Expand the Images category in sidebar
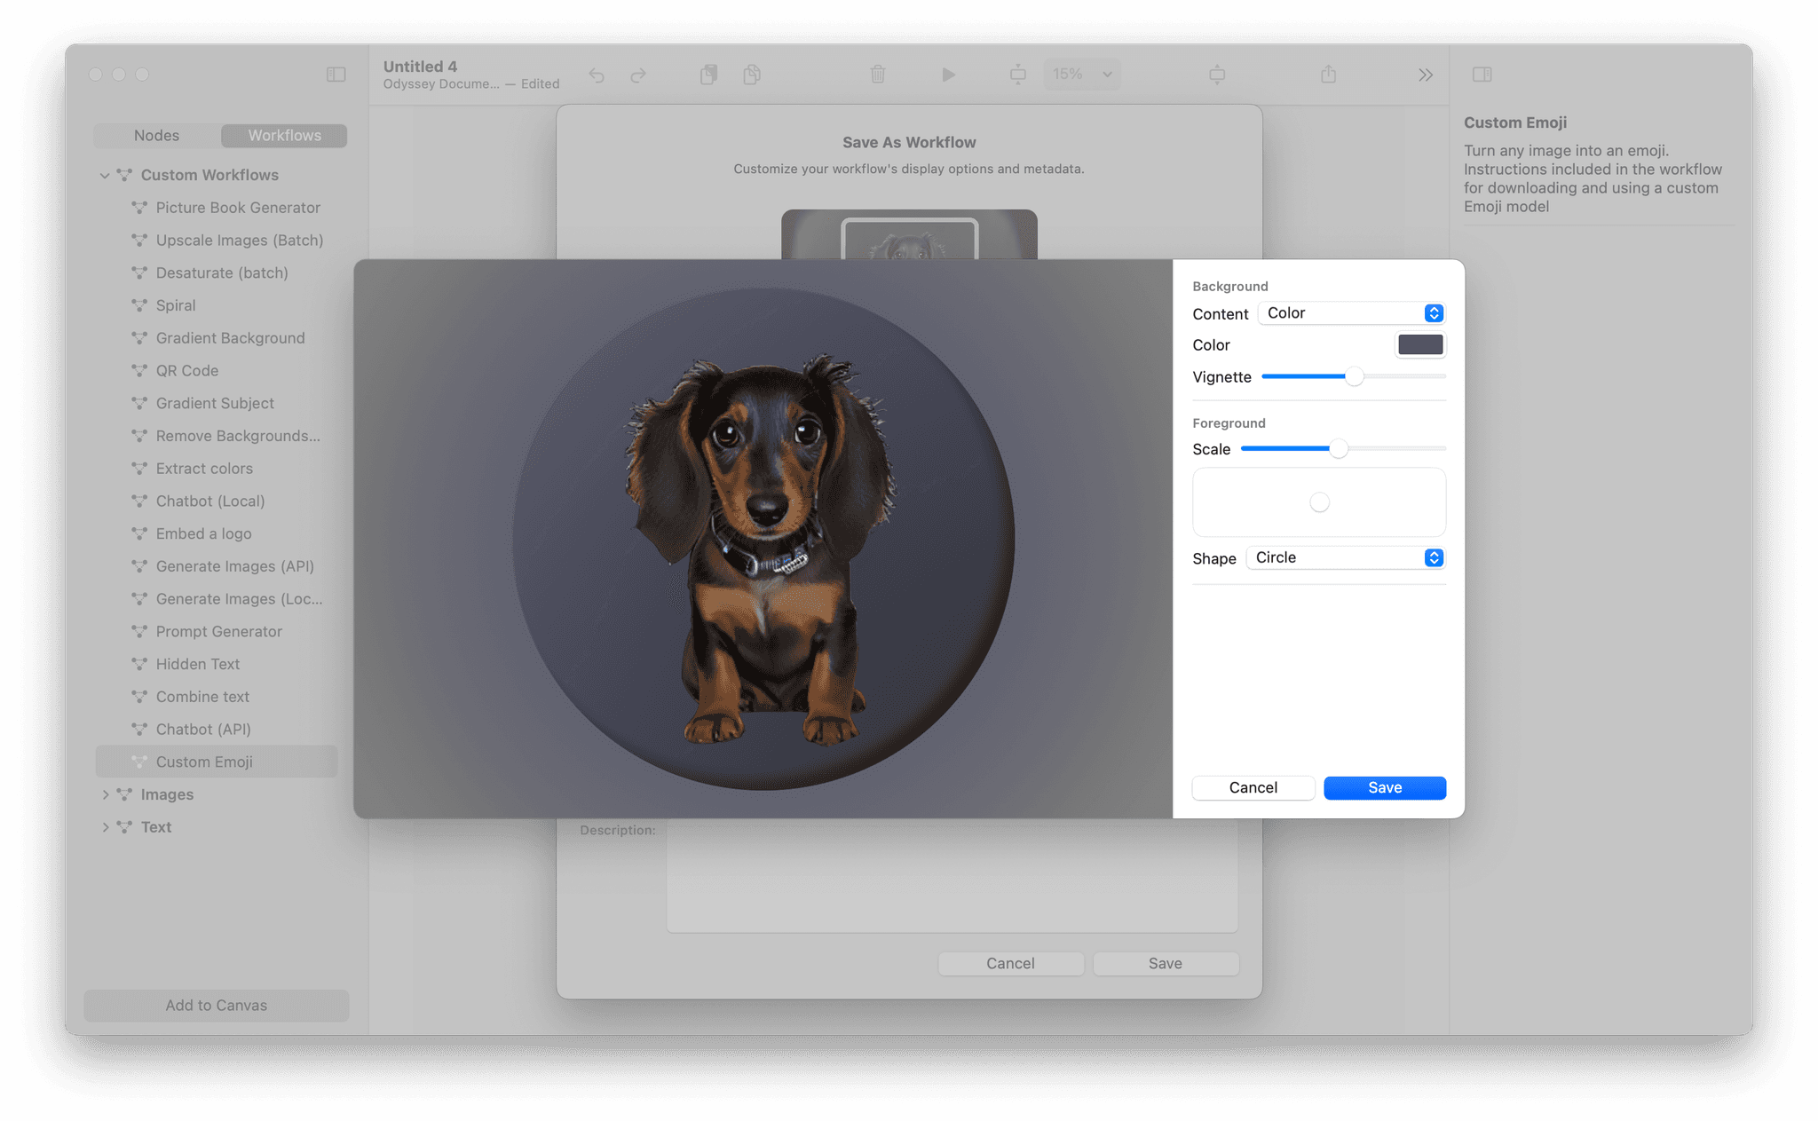 [106, 794]
